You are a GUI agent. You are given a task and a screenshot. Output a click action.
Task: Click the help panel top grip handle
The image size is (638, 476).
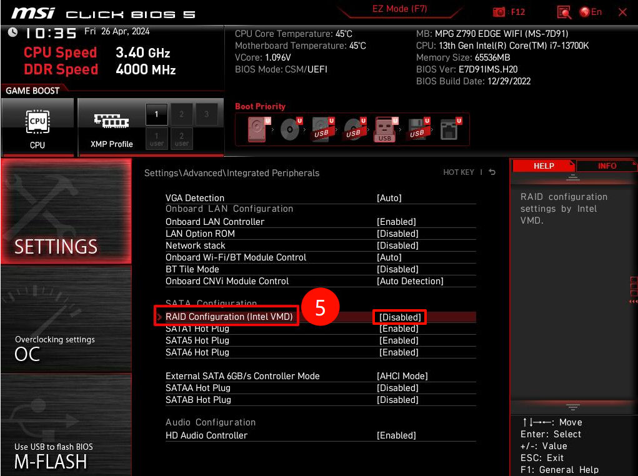click(573, 177)
